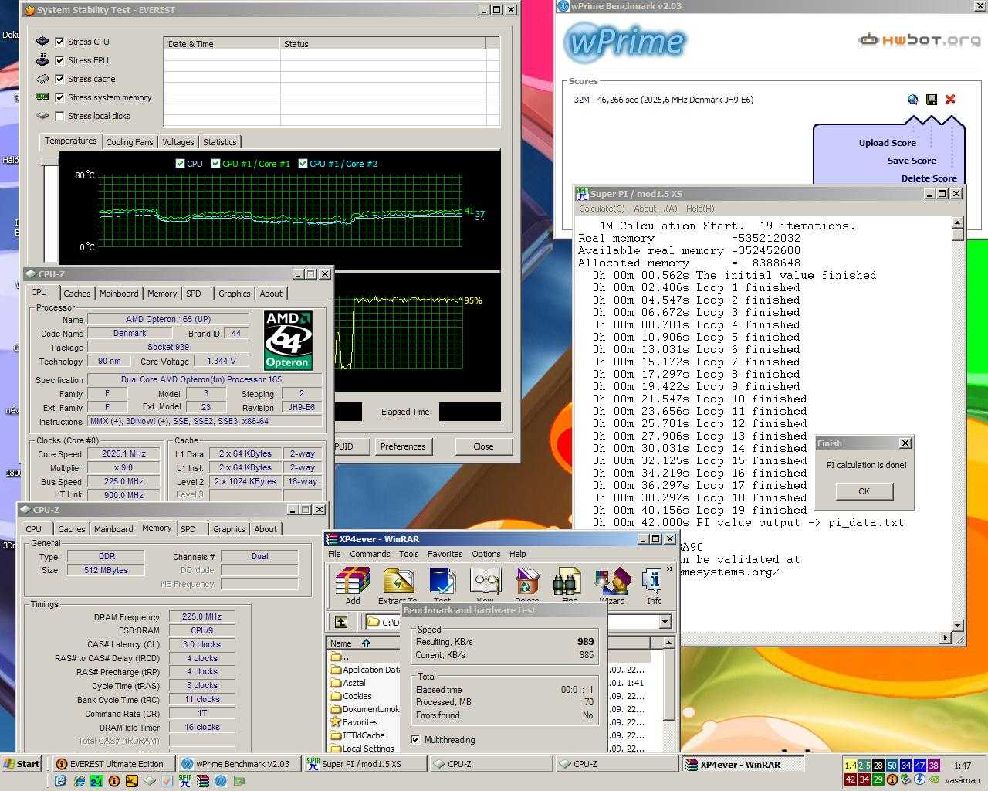
Task: Click the Find binoculars icon in WinRAR
Action: pos(569,585)
